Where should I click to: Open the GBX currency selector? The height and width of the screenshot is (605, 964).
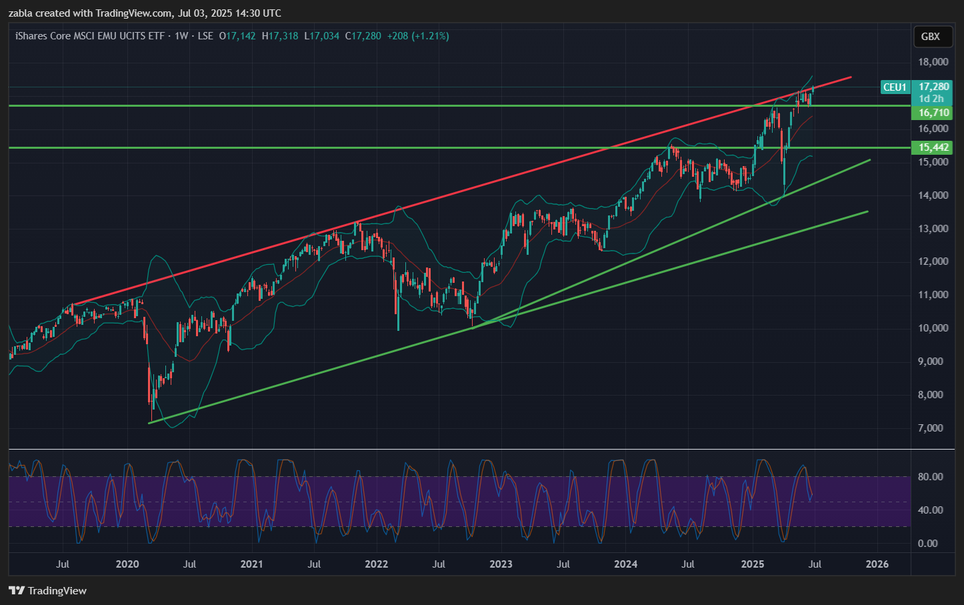[930, 37]
